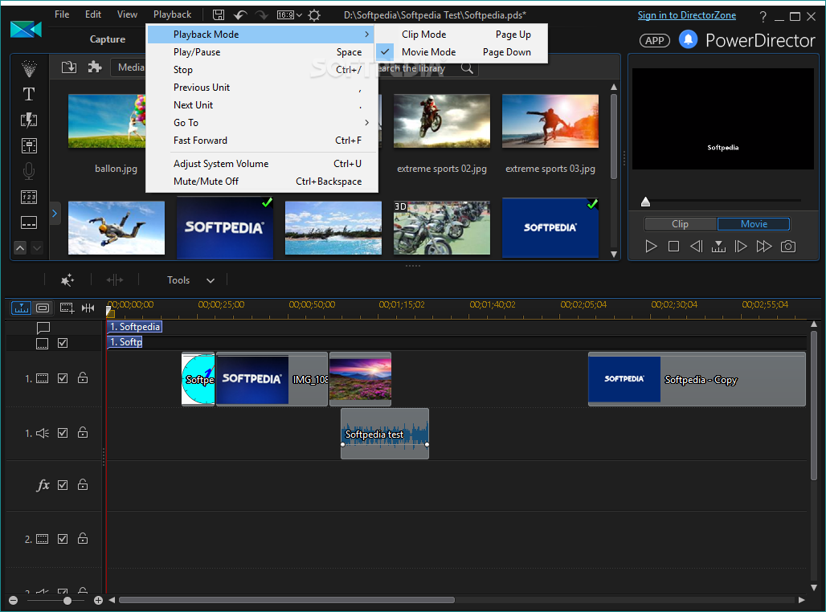The height and width of the screenshot is (612, 826).
Task: Toggle video track 2 enable checkbox
Action: [63, 539]
